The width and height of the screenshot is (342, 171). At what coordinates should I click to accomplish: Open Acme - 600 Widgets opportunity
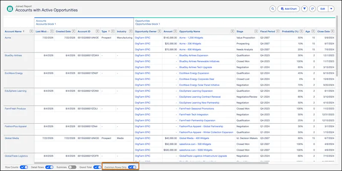[x=190, y=49]
